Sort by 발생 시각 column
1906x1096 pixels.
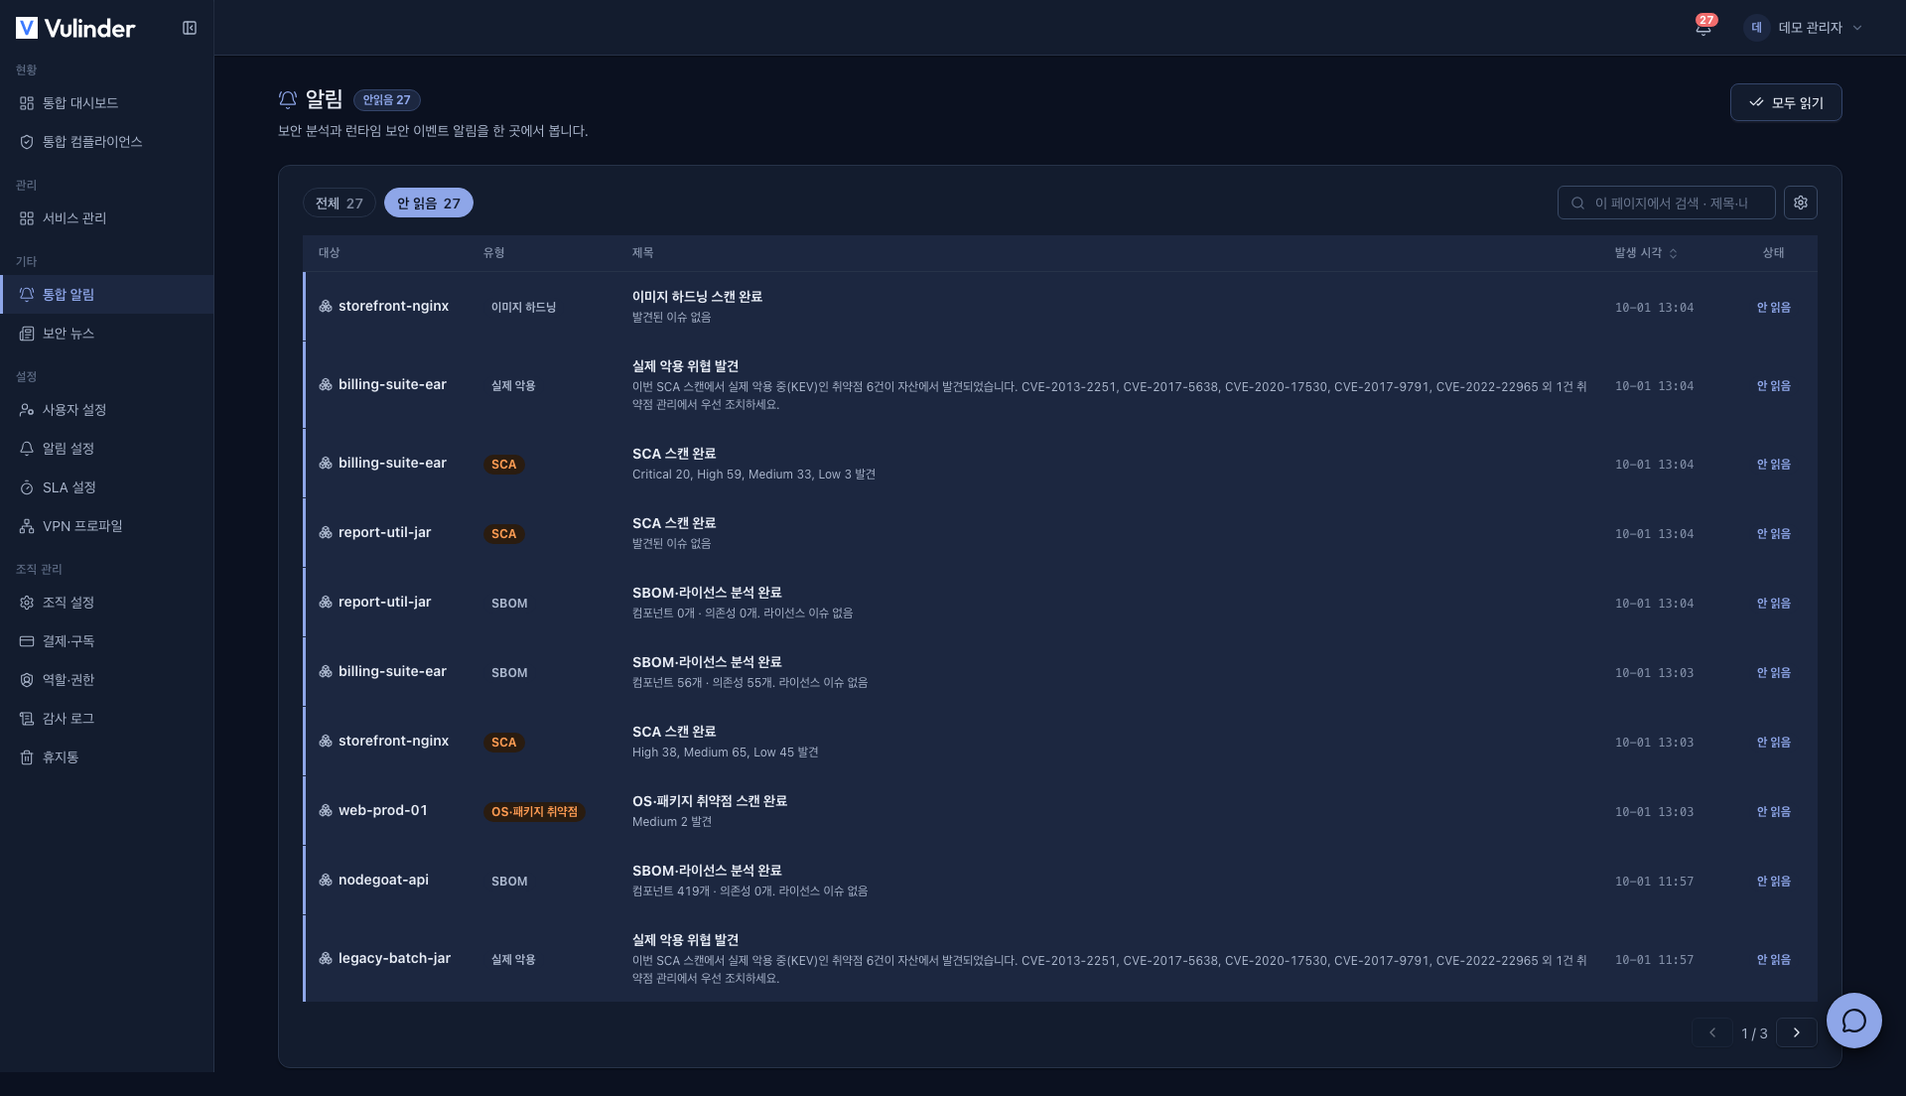(x=1645, y=253)
